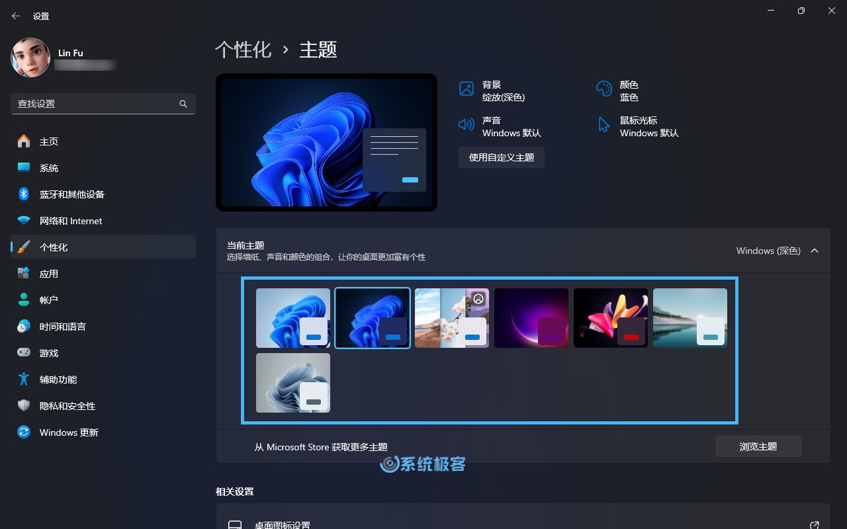This screenshot has height=529, width=847.
Task: Click 辅助功能 in the sidebar
Action: point(103,379)
